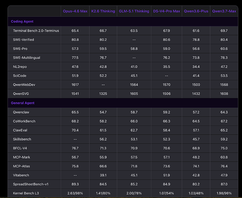This screenshot has width=242, height=198.
Task: Select the 66.3 CoWorkBench score for DS-V4-Pro Max
Action: coord(166,121)
